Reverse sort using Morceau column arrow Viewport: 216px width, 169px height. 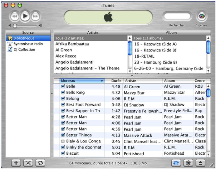pos(102,81)
